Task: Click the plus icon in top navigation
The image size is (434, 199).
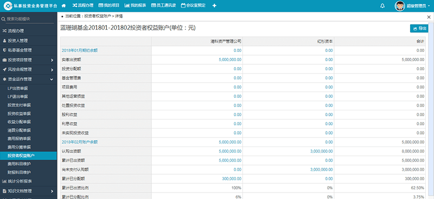Action: click(x=214, y=5)
